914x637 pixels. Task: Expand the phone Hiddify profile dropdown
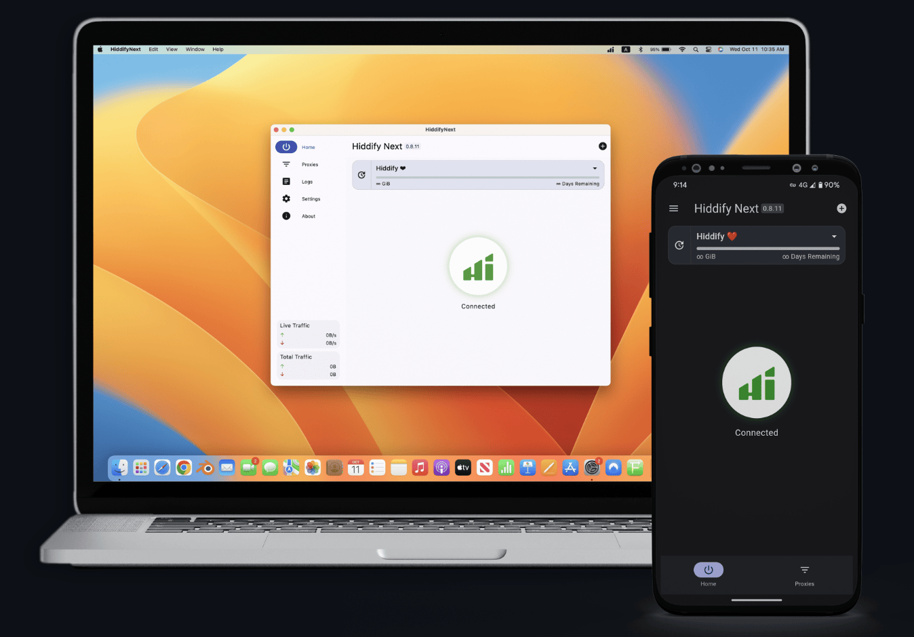[834, 237]
